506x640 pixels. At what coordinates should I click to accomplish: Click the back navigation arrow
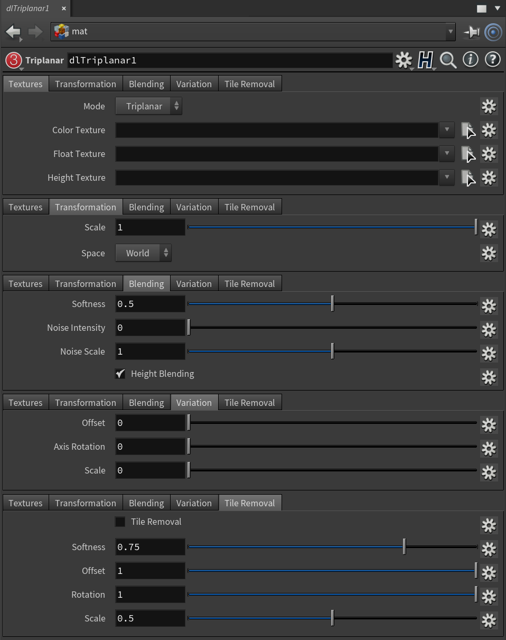[13, 32]
